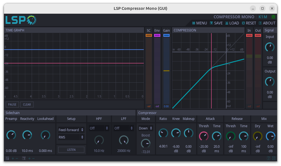The height and width of the screenshot is (166, 281).
Task: Click SAVE in the top bar
Action: 216,23
